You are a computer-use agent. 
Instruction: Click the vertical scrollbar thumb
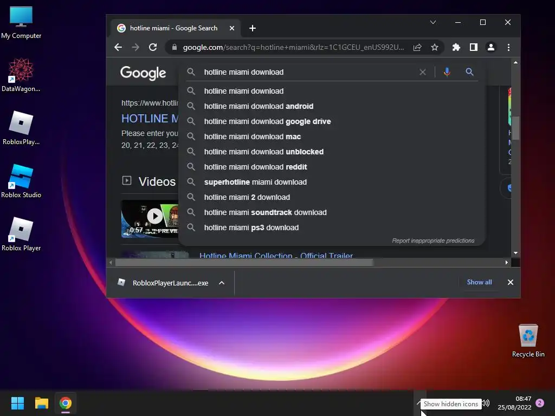tap(516, 128)
